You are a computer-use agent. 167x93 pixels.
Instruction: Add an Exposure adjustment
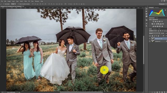coord(160,21)
